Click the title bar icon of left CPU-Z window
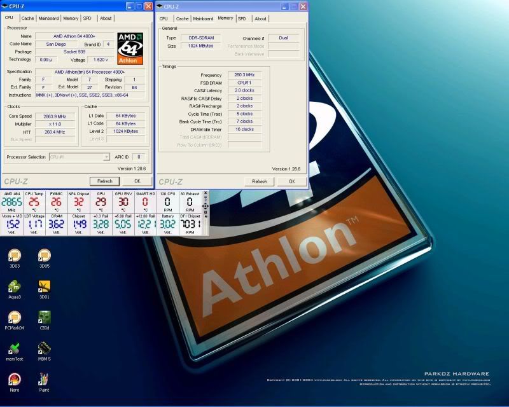Screen dimensions: 509x407 4,6
